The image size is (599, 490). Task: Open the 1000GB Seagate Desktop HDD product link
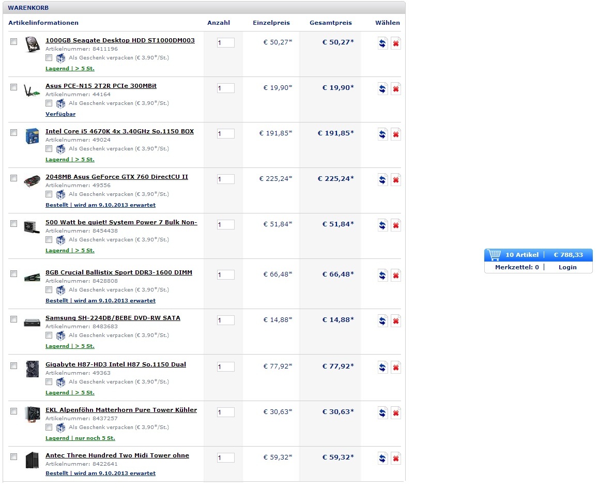pos(120,40)
